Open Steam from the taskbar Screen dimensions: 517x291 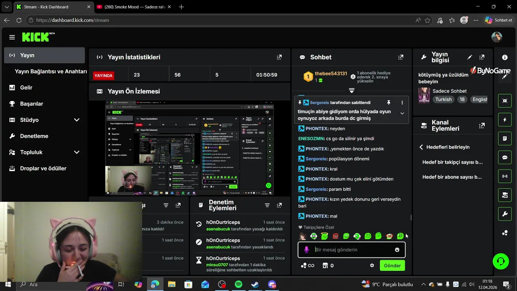point(255,285)
